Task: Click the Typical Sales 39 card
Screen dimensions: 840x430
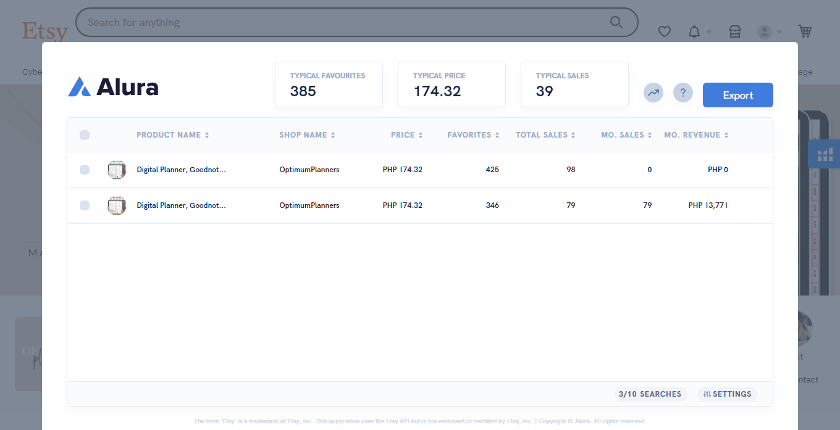Action: point(574,85)
